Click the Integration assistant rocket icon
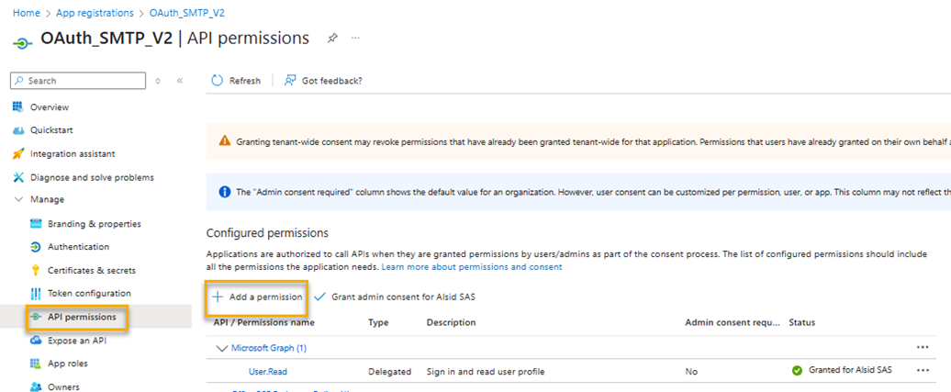 click(x=18, y=154)
